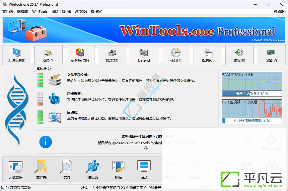The width and height of the screenshot is (288, 191).
Task: Launch the 文件夹 folder scanner
Action: pyautogui.click(x=41, y=169)
